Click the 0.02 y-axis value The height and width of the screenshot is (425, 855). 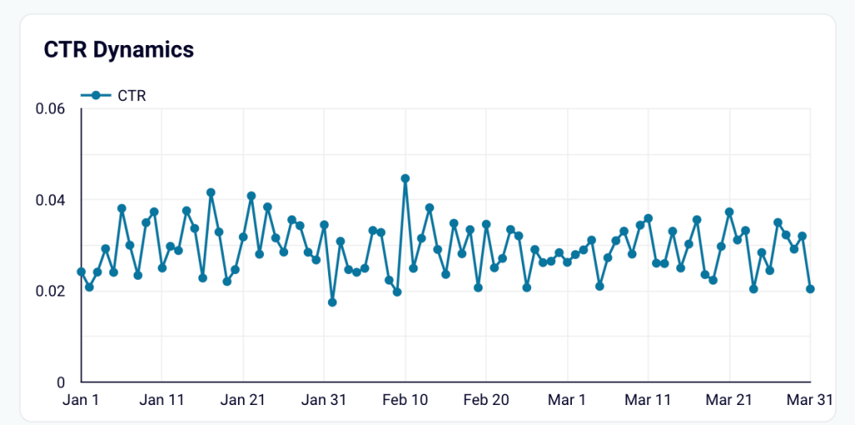click(50, 291)
